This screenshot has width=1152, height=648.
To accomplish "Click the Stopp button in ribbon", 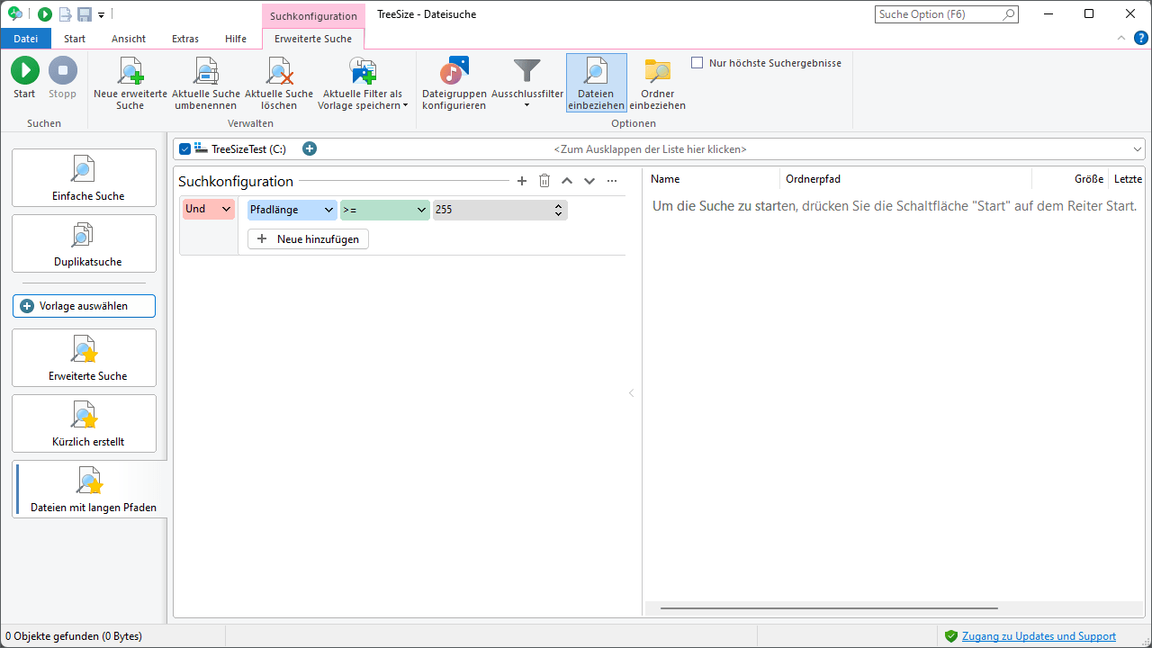I will pos(62,78).
